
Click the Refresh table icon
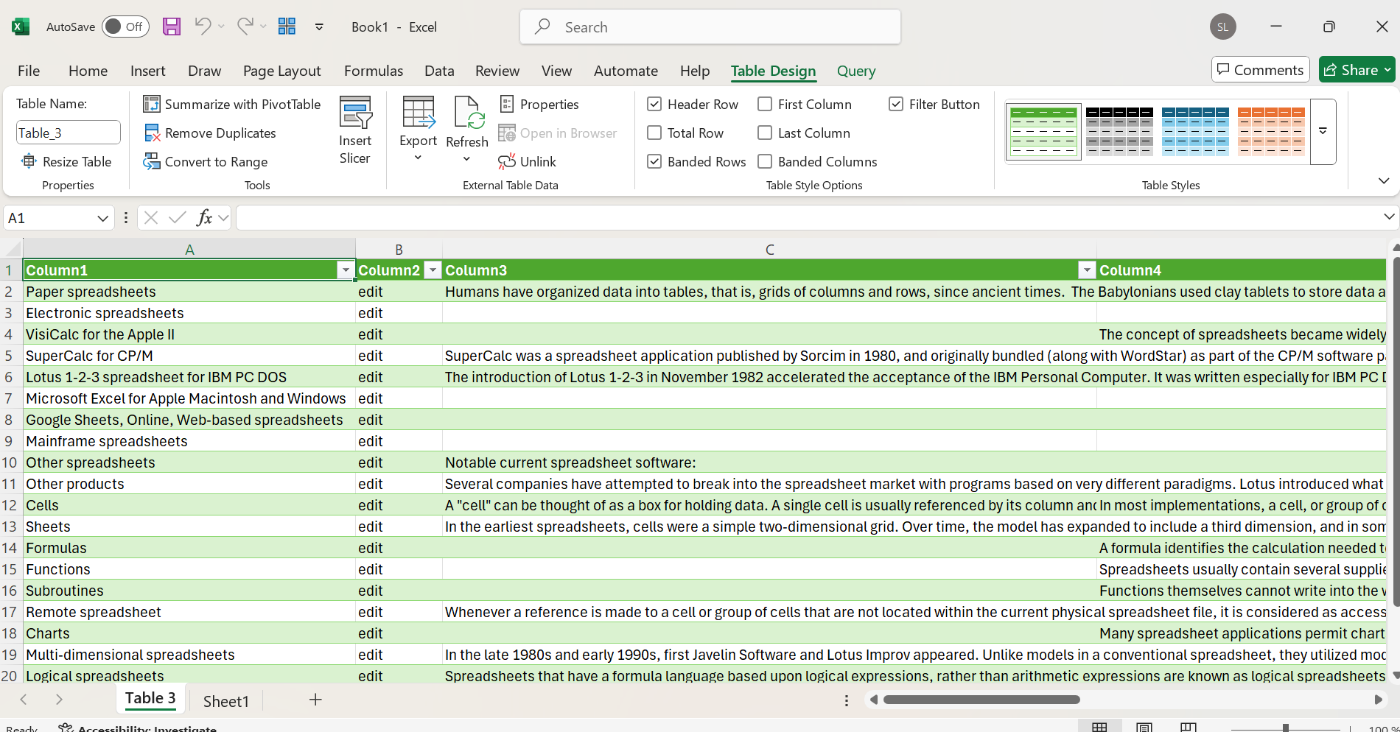(x=467, y=113)
